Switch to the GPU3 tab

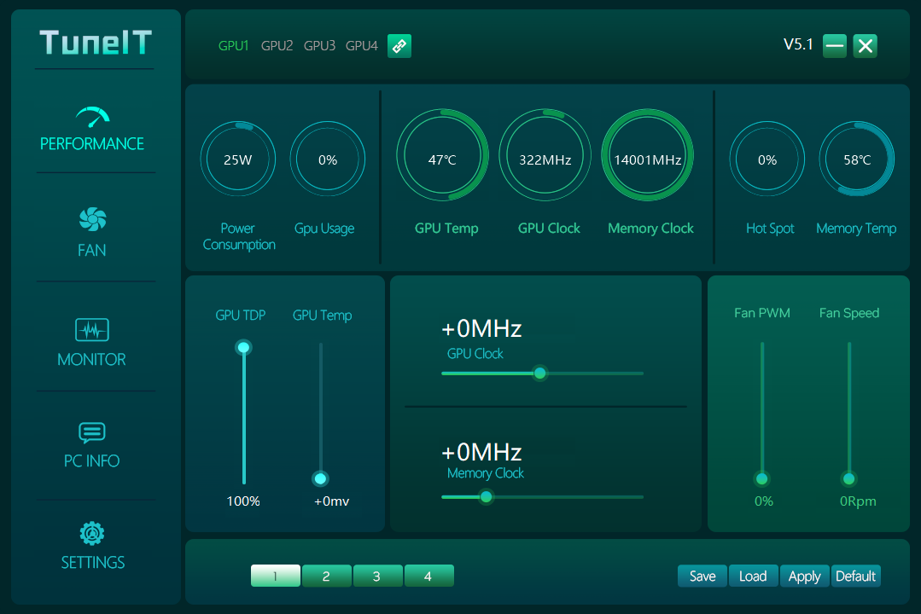(x=319, y=46)
